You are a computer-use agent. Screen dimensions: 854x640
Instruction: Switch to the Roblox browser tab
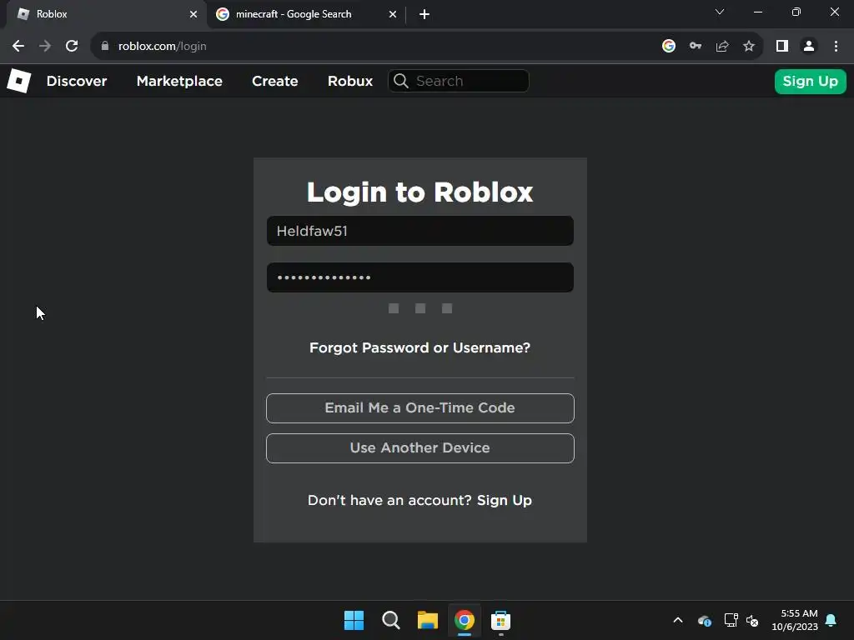[x=106, y=14]
